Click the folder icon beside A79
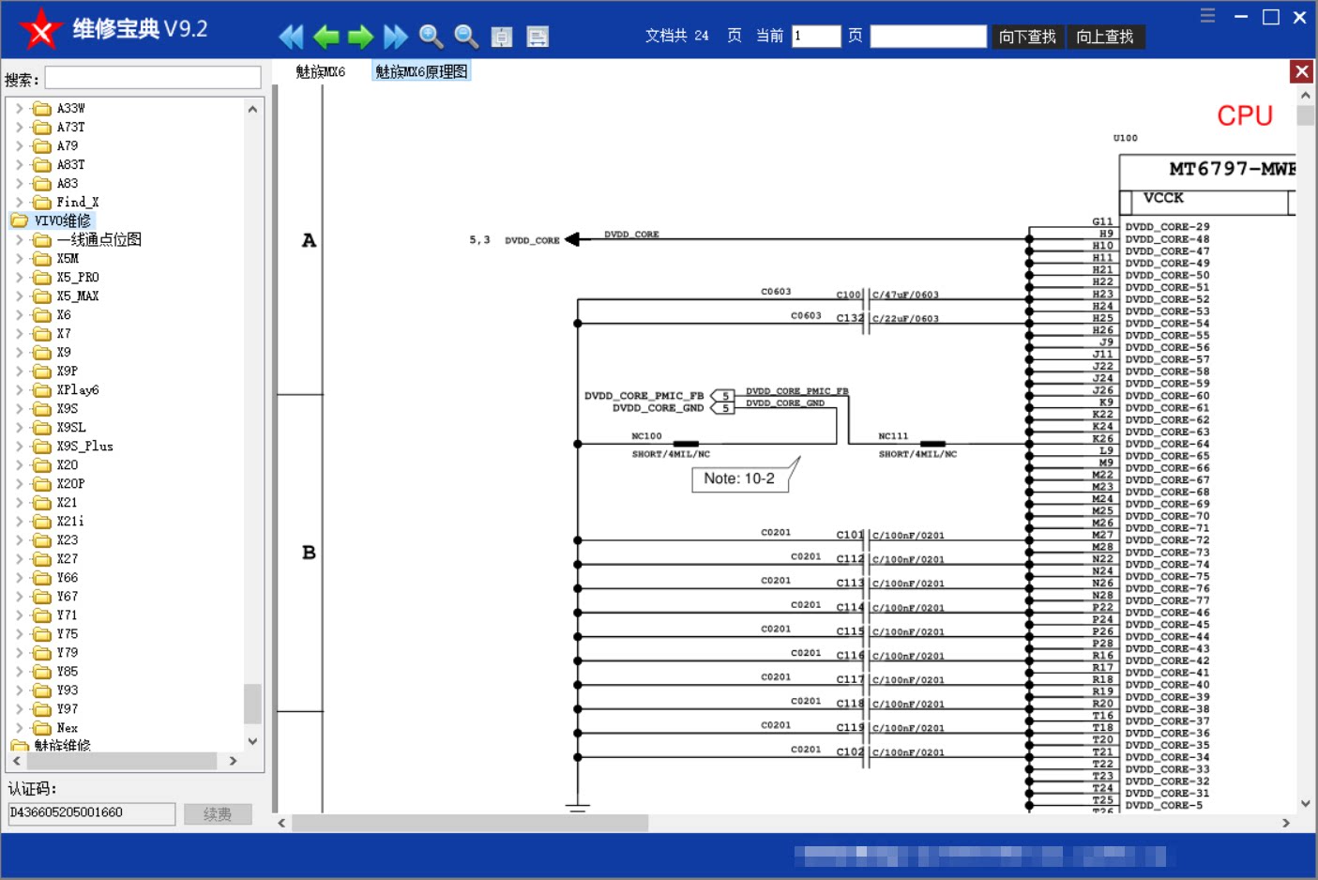This screenshot has width=1318, height=880. tap(42, 146)
